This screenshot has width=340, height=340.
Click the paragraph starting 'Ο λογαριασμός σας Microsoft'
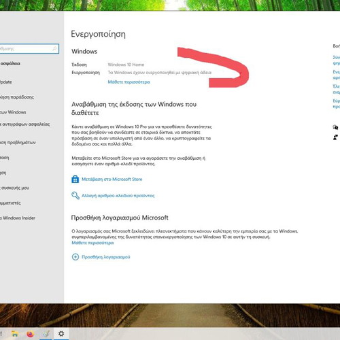pos(185,234)
